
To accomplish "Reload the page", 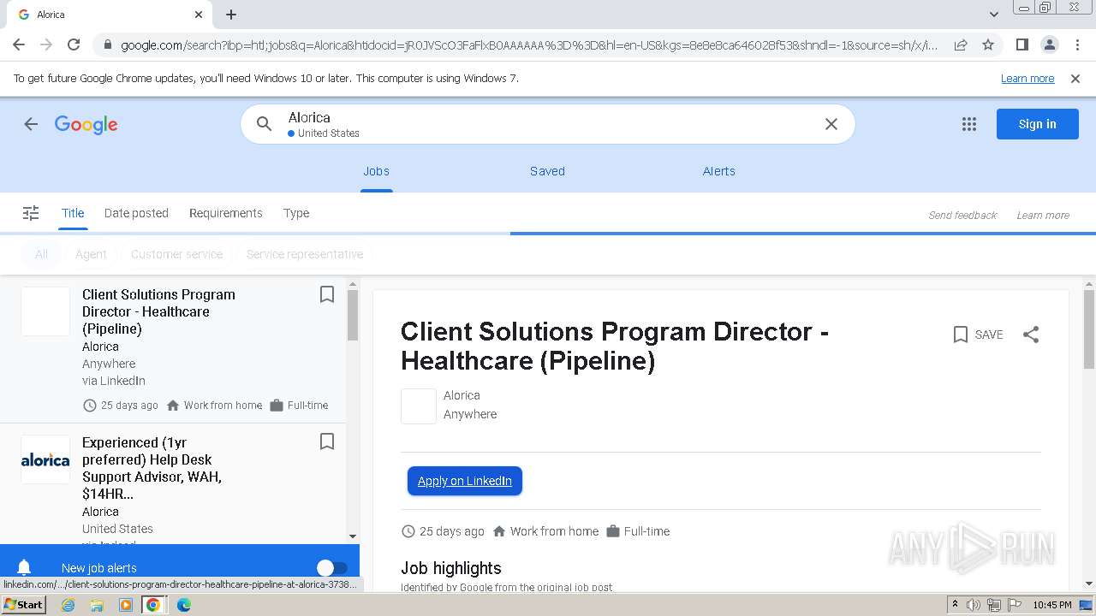I will pos(74,44).
